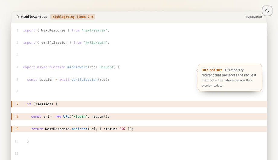The height and width of the screenshot is (160, 278).
Task: Click the await keyword on line 5
Action: point(64,80)
